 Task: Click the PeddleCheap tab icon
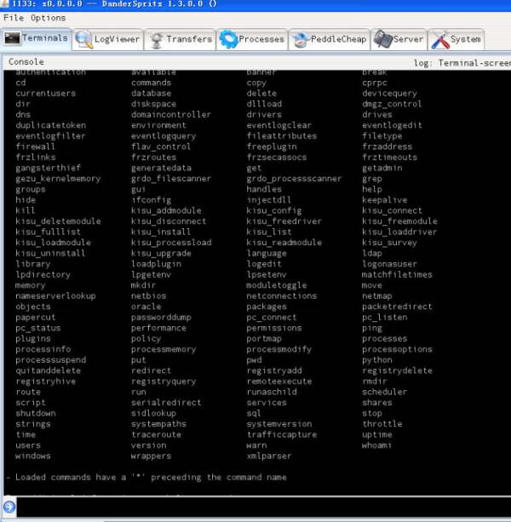(300, 39)
